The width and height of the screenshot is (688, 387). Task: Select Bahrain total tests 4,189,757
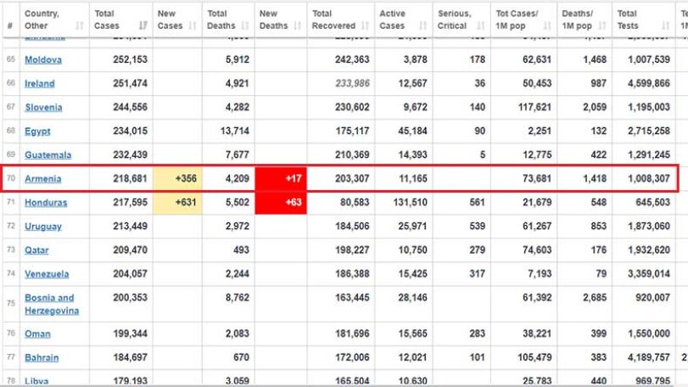[x=649, y=357]
